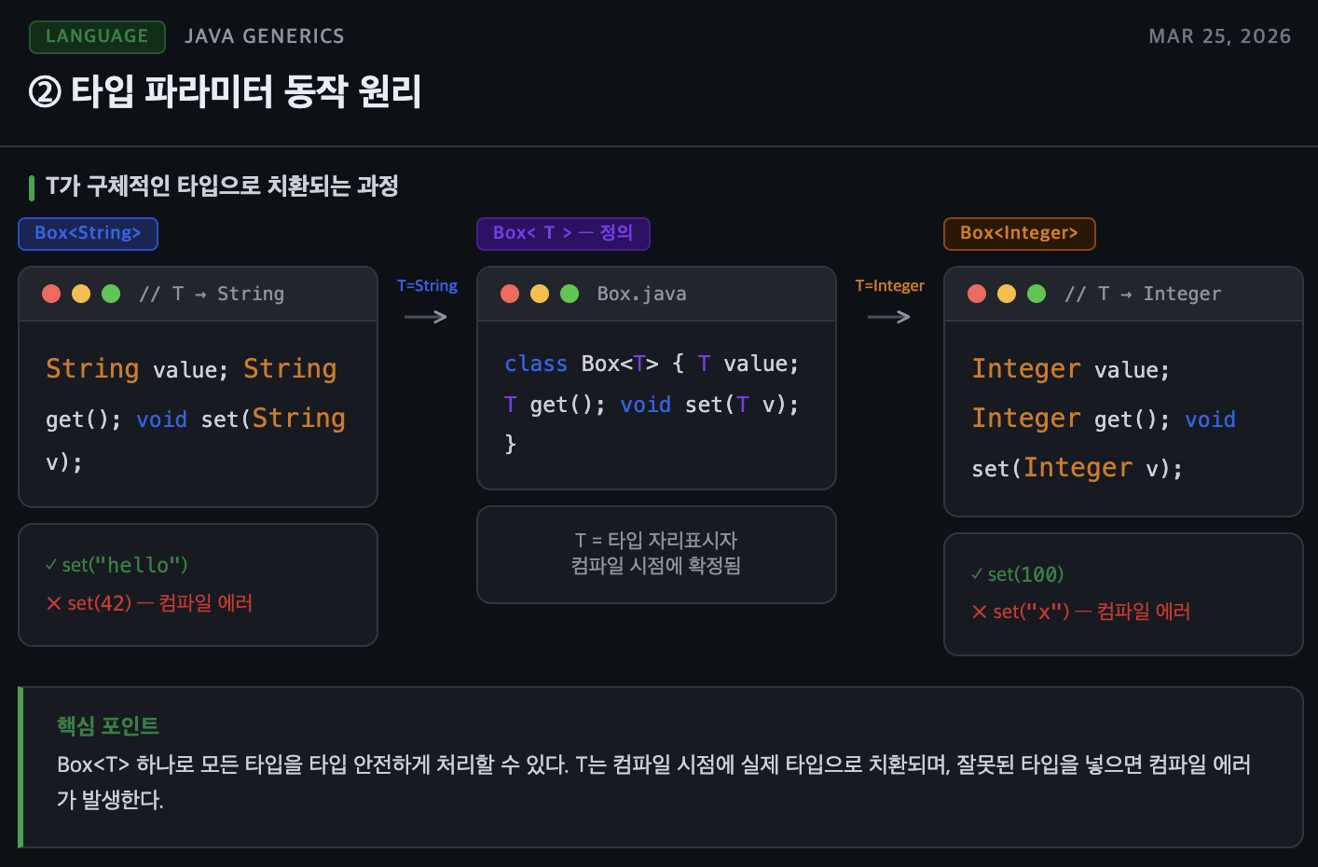Click the green check icon before set("hello")
Viewport: 1318px width, 867px height.
51,563
